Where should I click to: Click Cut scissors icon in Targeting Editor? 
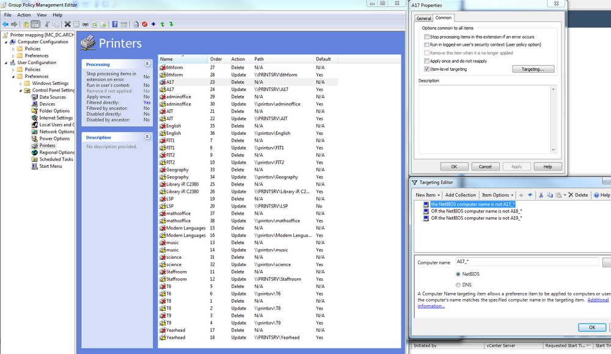[541, 195]
